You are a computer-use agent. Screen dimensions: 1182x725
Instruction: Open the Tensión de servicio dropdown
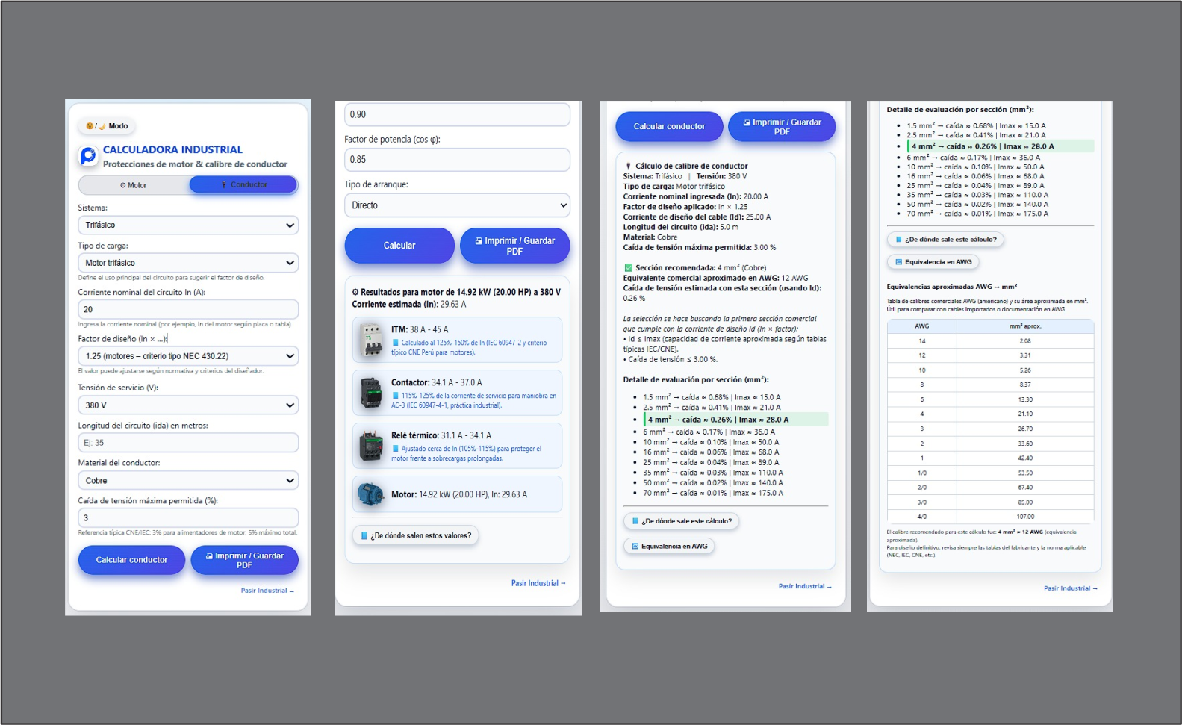point(188,405)
